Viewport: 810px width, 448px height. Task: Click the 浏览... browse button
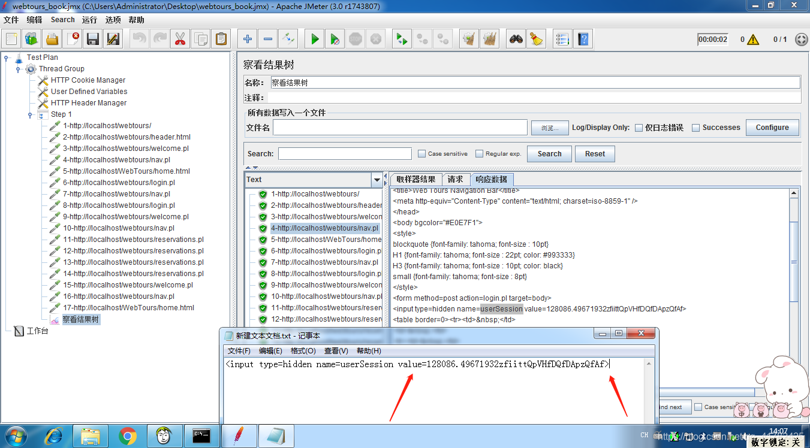550,128
